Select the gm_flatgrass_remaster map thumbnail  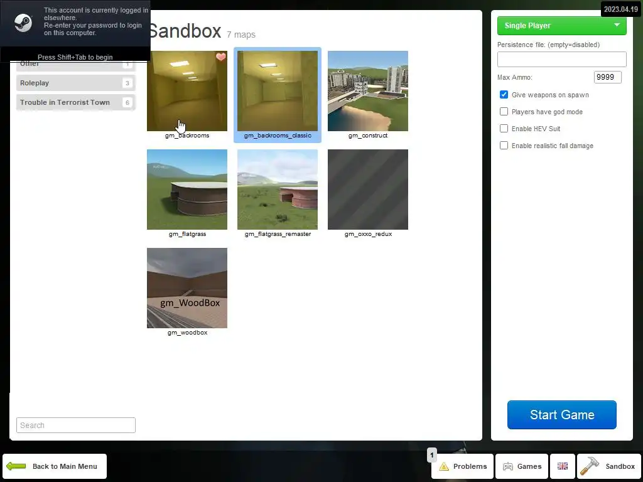point(278,190)
